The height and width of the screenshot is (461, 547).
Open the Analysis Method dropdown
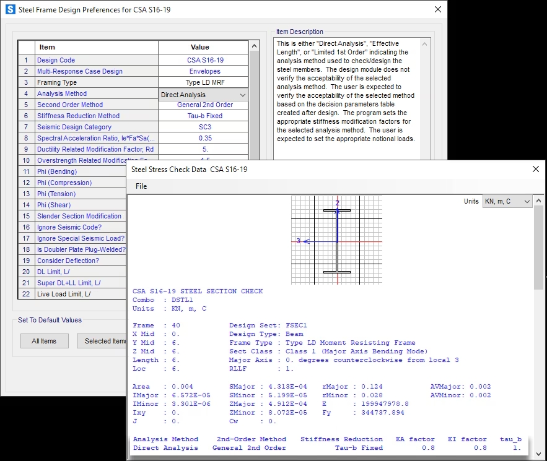pos(242,95)
